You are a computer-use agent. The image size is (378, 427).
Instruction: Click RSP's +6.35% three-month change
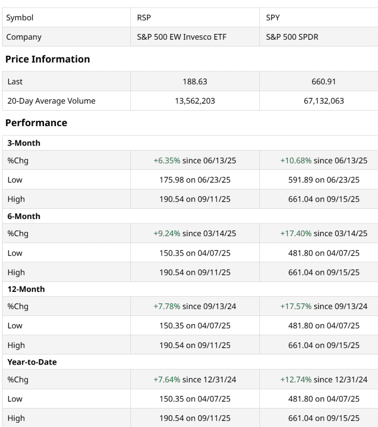coord(167,161)
